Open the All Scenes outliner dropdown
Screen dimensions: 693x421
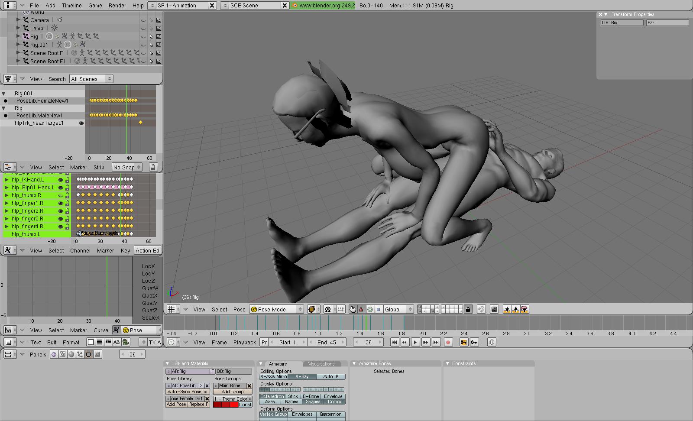pos(91,79)
